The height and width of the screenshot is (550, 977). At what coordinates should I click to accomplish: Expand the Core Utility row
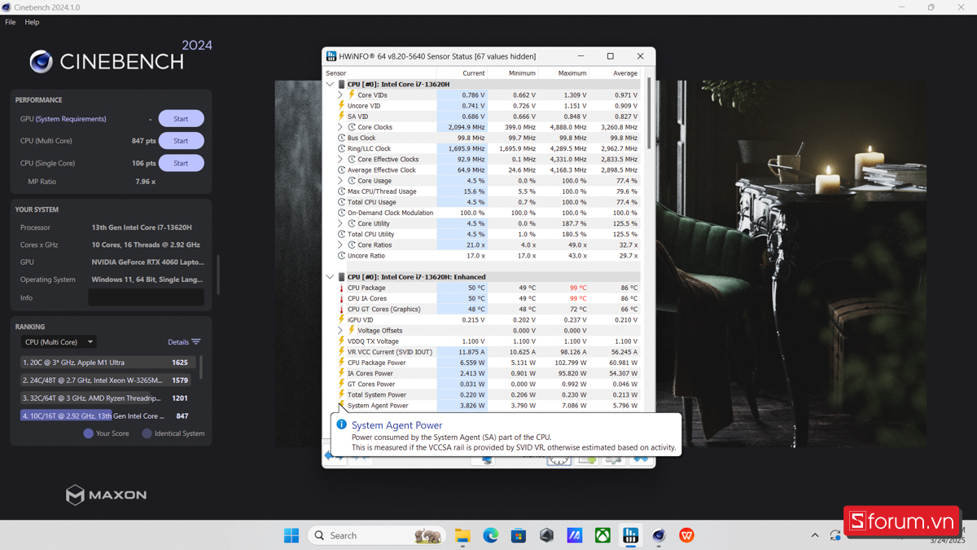[340, 223]
